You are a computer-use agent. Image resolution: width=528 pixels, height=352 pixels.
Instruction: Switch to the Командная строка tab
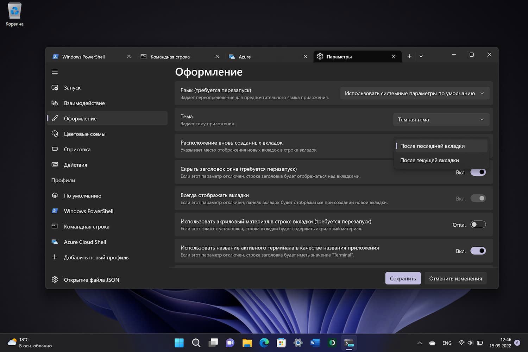[x=170, y=57]
